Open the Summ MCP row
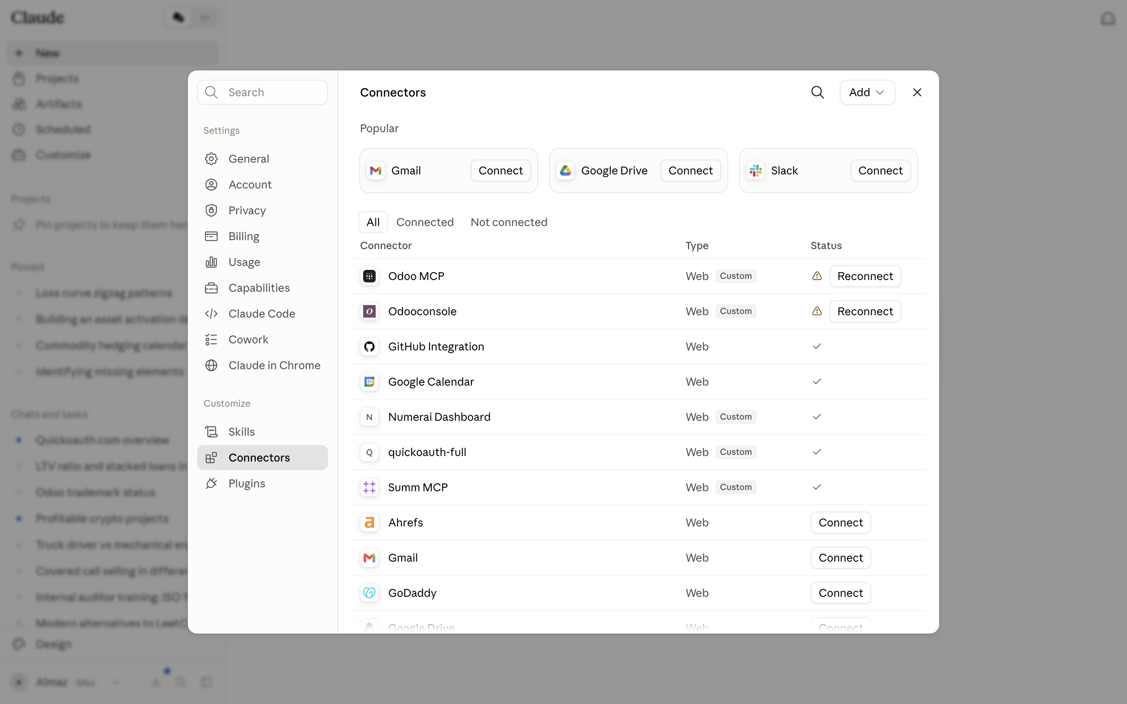 639,487
